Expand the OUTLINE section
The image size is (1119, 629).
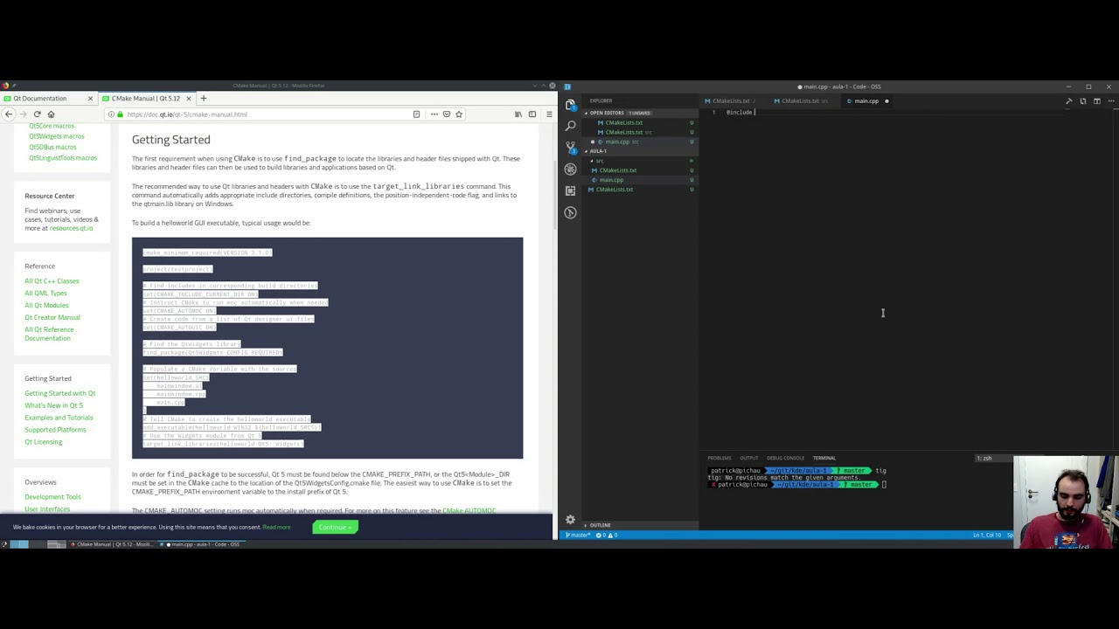640,525
